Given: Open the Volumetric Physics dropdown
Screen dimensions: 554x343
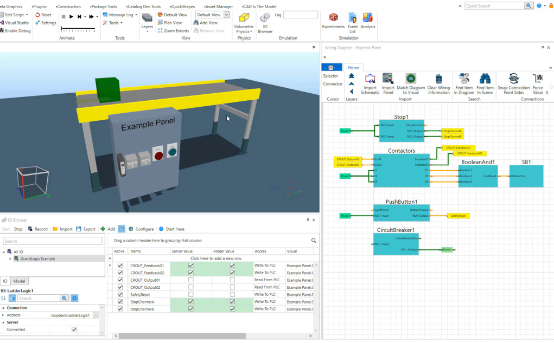Looking at the screenshot, I should coord(244,32).
